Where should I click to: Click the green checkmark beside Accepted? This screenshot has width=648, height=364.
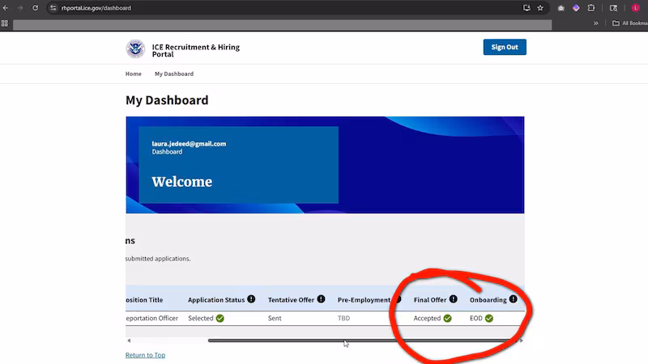[x=448, y=318]
